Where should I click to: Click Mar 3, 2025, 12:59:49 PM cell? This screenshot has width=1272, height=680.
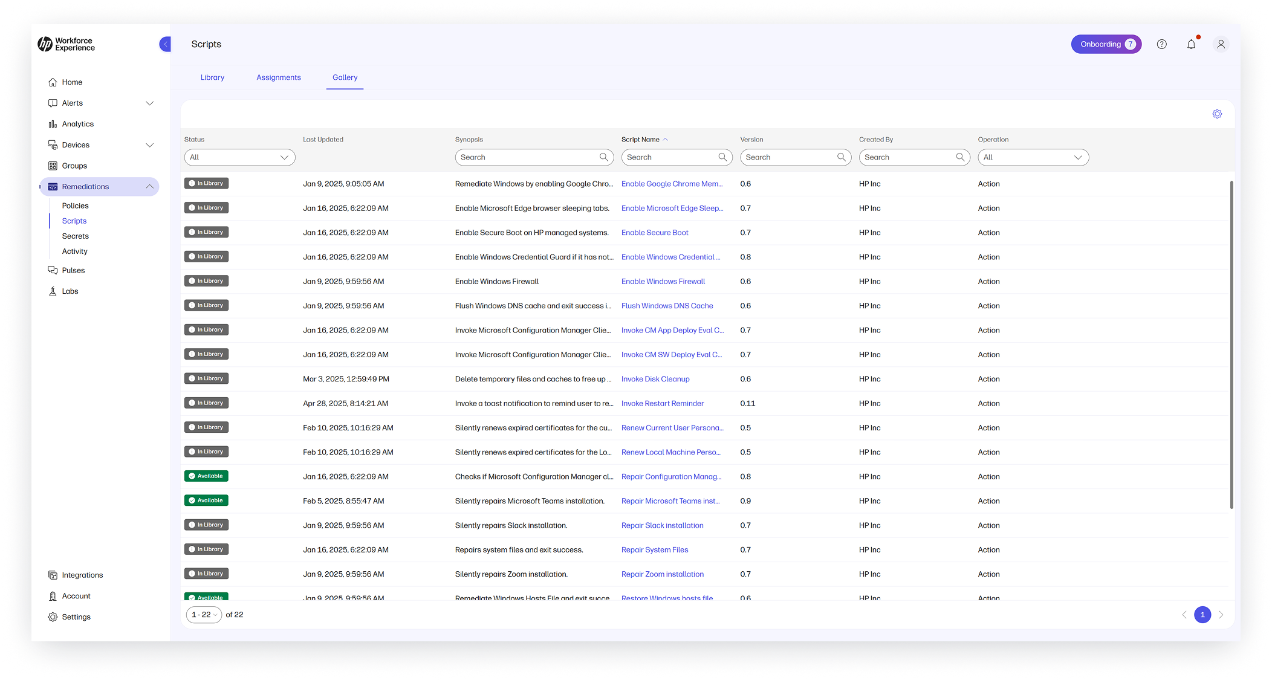346,379
